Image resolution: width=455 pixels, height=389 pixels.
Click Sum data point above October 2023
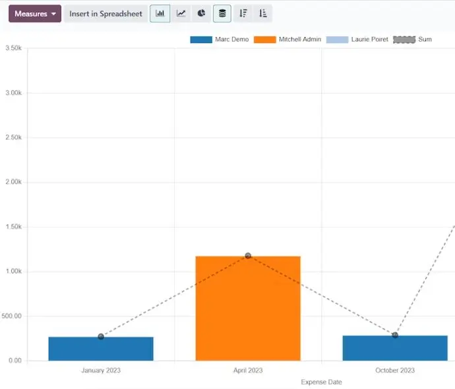[395, 335]
